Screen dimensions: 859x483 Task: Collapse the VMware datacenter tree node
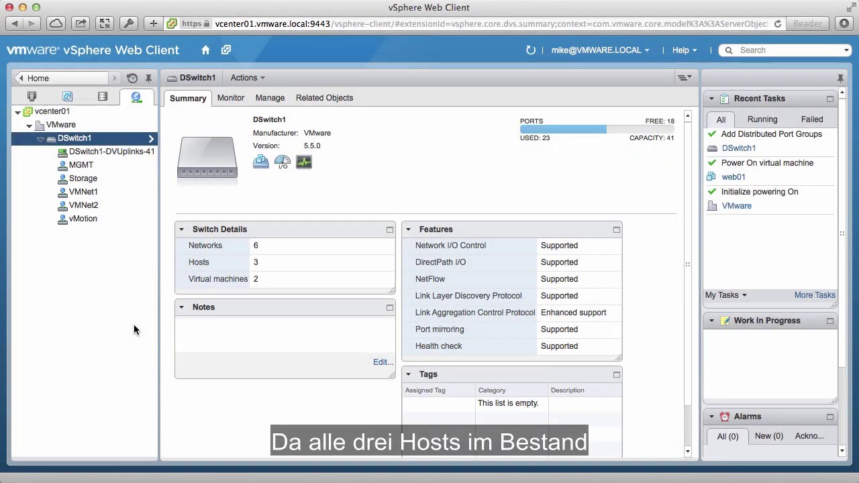pos(29,125)
